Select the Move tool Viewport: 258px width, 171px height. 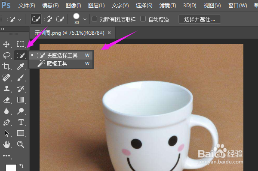(6, 44)
